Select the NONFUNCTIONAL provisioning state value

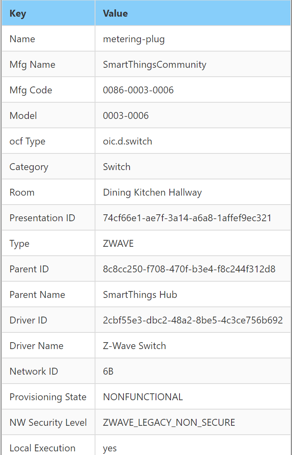tap(143, 397)
